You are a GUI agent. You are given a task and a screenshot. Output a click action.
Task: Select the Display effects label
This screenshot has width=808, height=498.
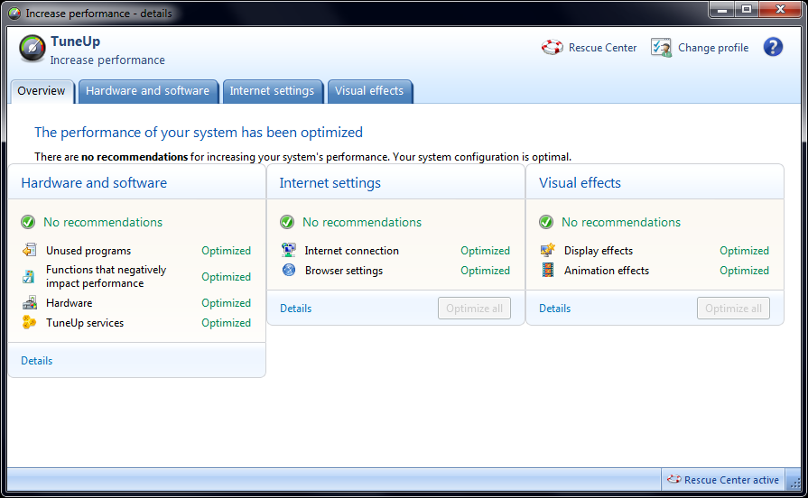pos(599,251)
